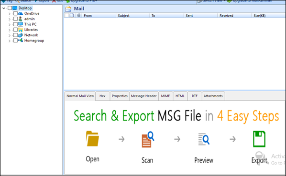
Task: Select the Homegroup label in tree
Action: coord(34,41)
